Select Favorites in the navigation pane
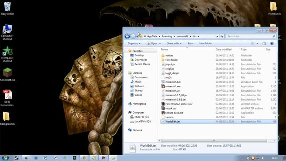This screenshot has width=286, height=161. pos(137,51)
